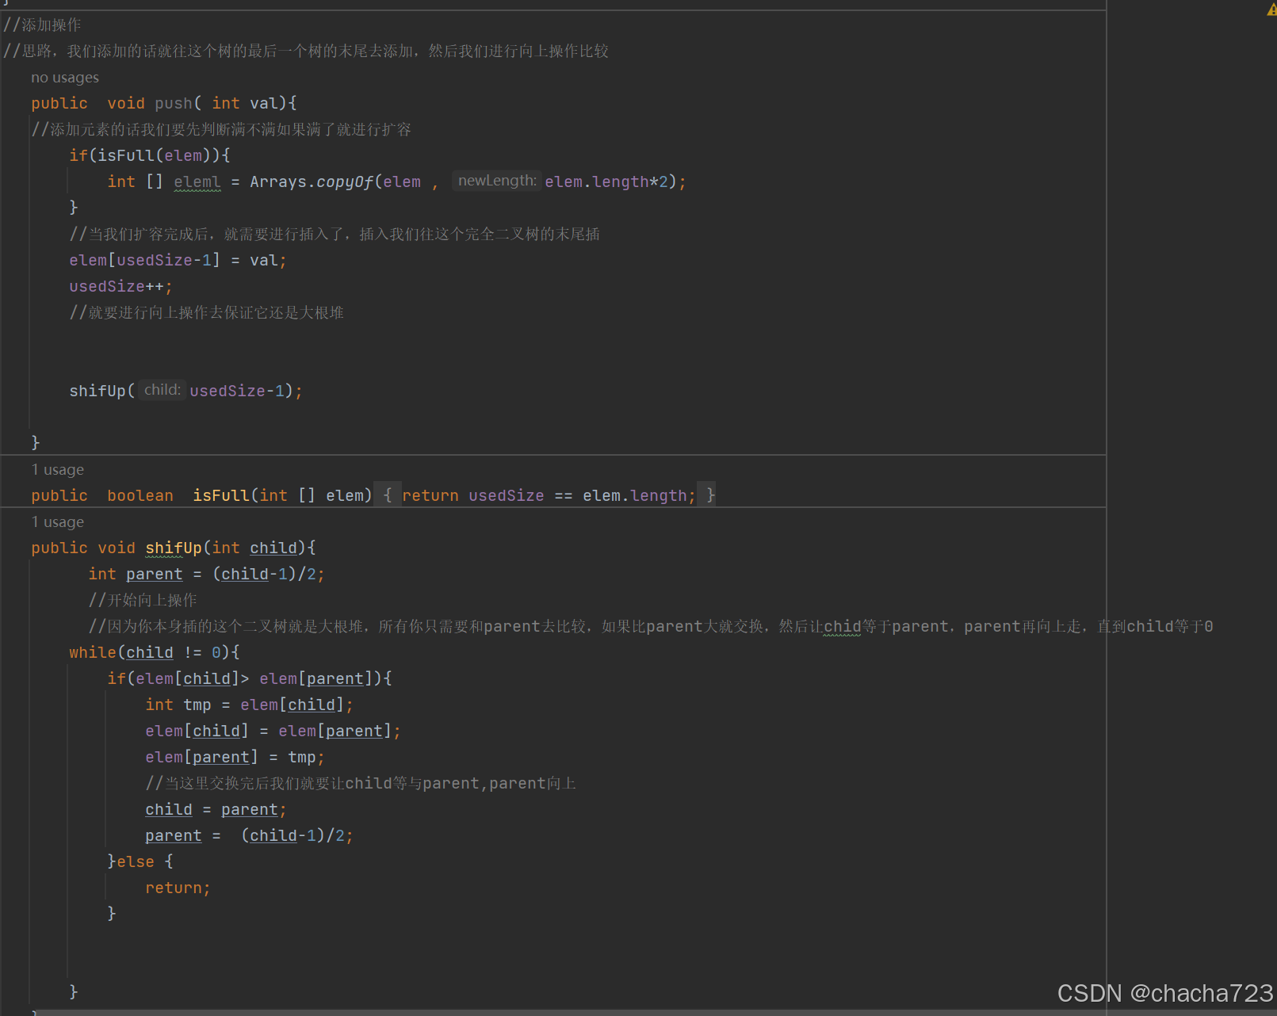Click the shifUp method name in its declaration
Screen dimensions: 1277x1016
tap(174, 548)
